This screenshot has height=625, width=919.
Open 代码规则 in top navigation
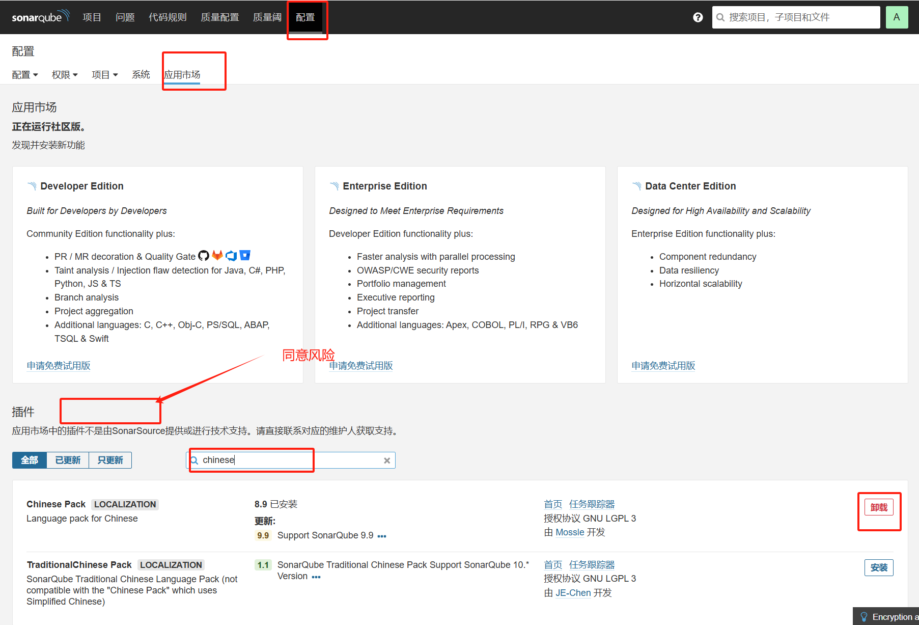click(168, 17)
